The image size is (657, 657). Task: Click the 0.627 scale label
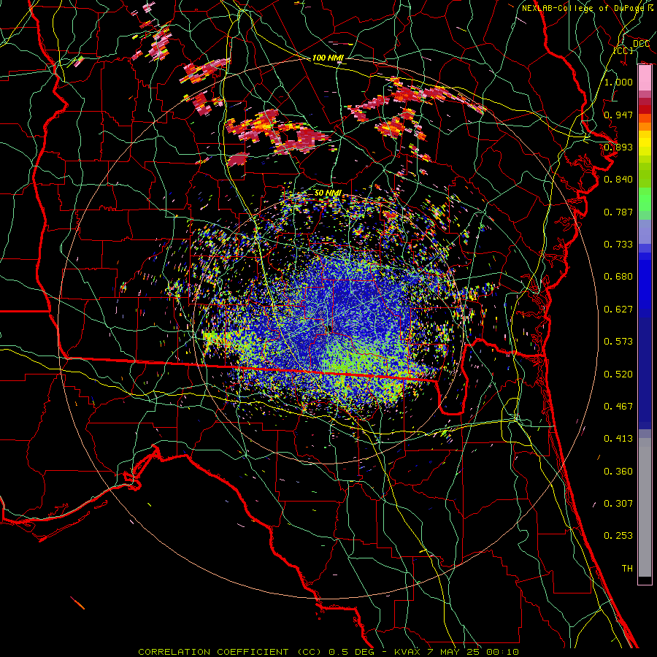coord(618,310)
